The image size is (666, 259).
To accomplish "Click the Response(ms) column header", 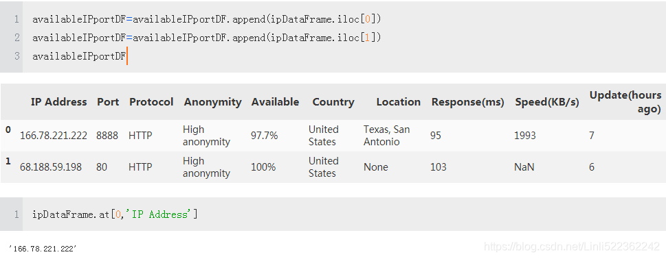I will (467, 102).
